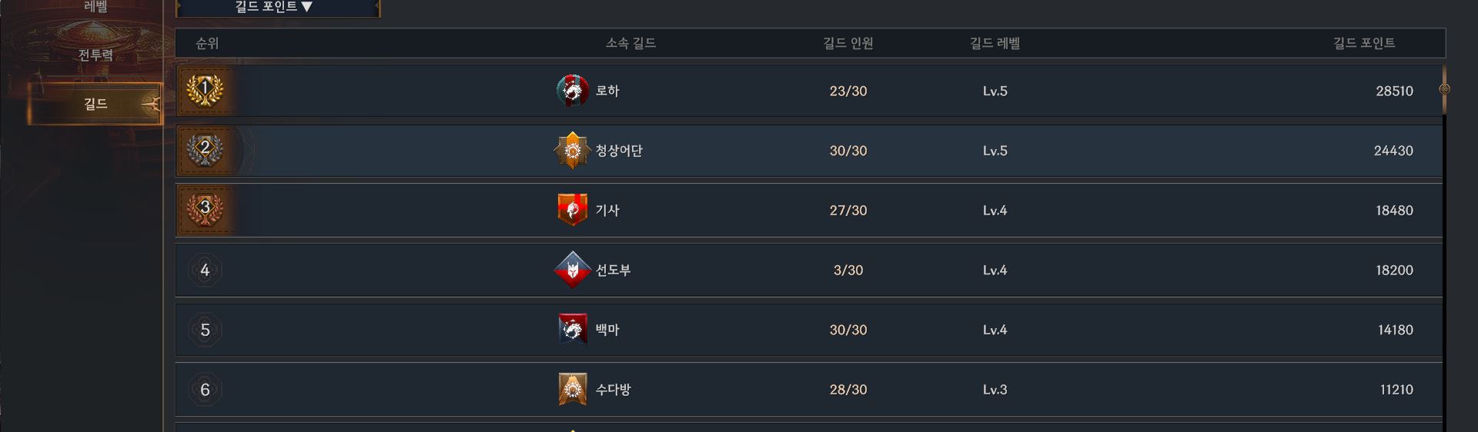Viewport: 1478px width, 432px height.
Task: Click the 청상어단 guild name
Action: (619, 151)
